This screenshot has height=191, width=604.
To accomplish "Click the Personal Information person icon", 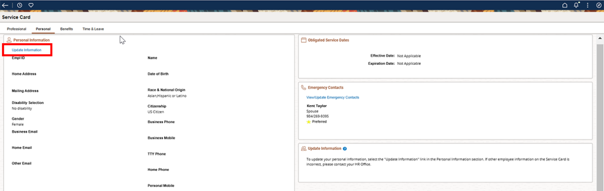I will click(x=9, y=40).
